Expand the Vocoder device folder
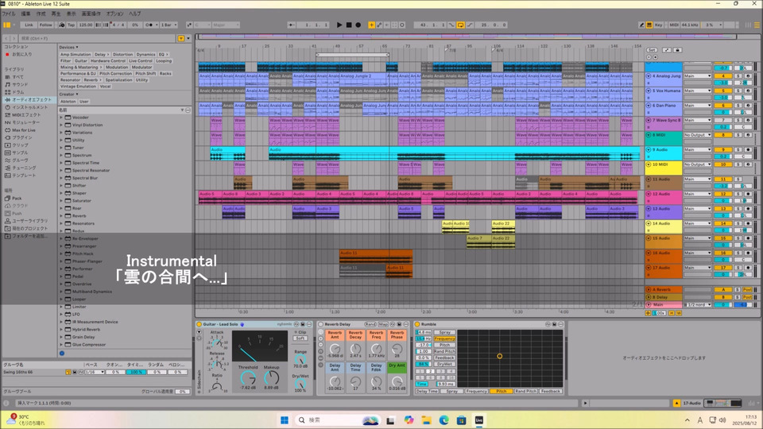The height and width of the screenshot is (429, 763). click(62, 118)
